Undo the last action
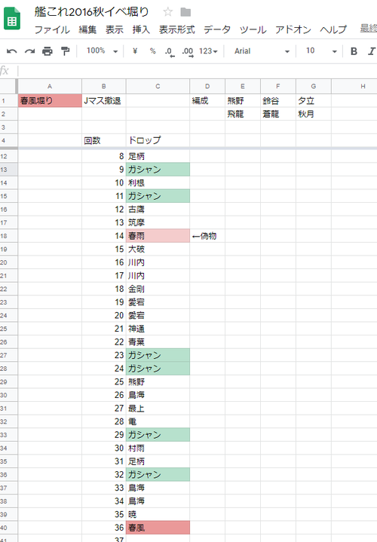377x542 pixels. click(x=12, y=51)
